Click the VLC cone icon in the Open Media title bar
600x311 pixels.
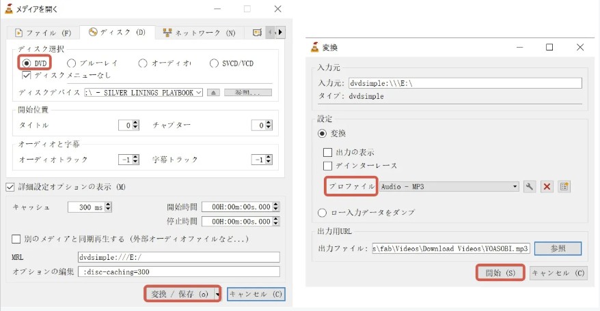pos(8,8)
